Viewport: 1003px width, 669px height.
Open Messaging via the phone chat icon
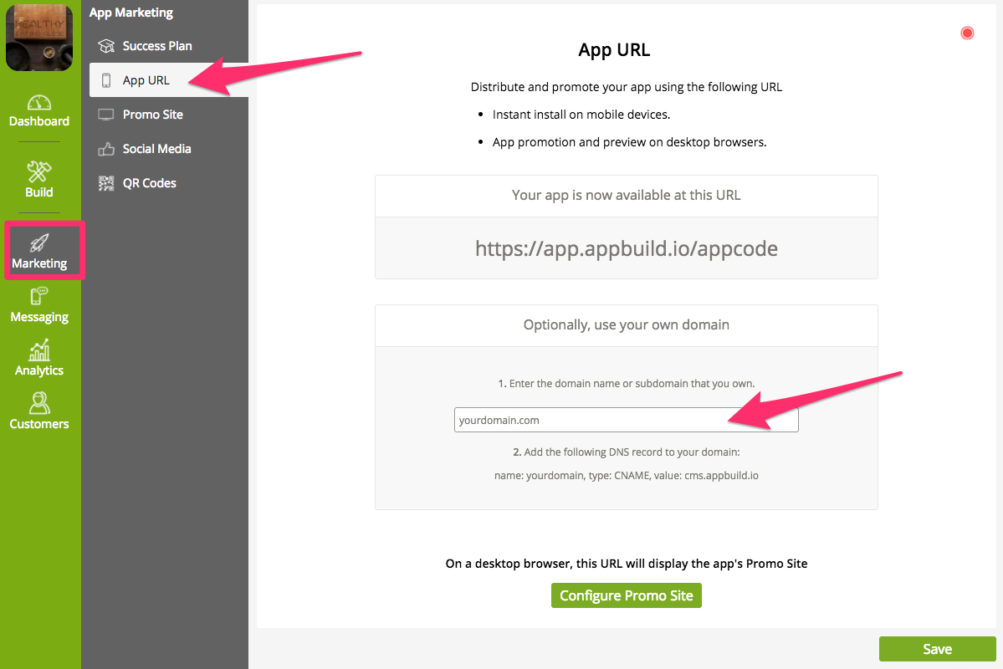(x=39, y=296)
